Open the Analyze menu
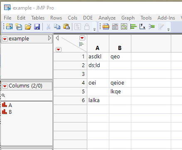Image resolution: width=182 pixels, height=150 pixels. pyautogui.click(x=107, y=18)
